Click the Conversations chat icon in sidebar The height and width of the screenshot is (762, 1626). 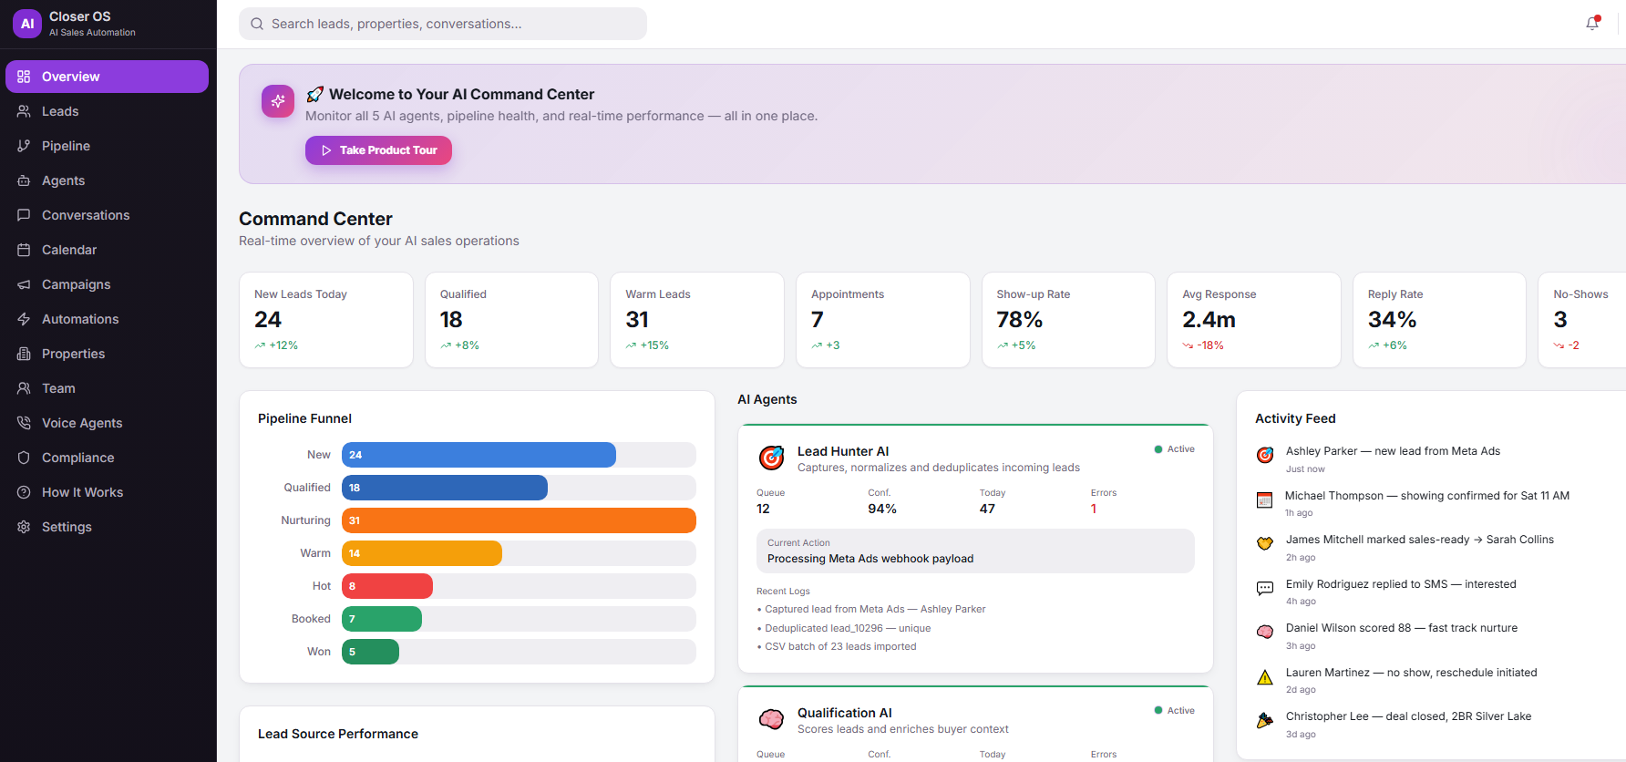click(x=24, y=215)
